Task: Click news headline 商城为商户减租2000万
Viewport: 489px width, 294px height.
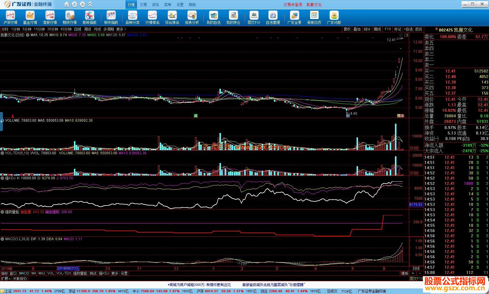Action: 200,285
